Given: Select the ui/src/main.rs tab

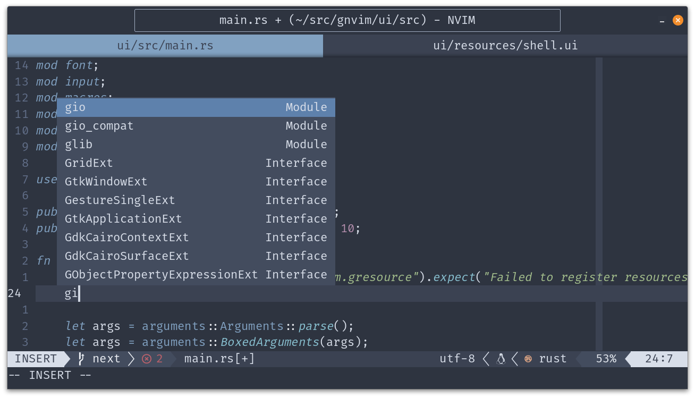Looking at the screenshot, I should pyautogui.click(x=165, y=46).
